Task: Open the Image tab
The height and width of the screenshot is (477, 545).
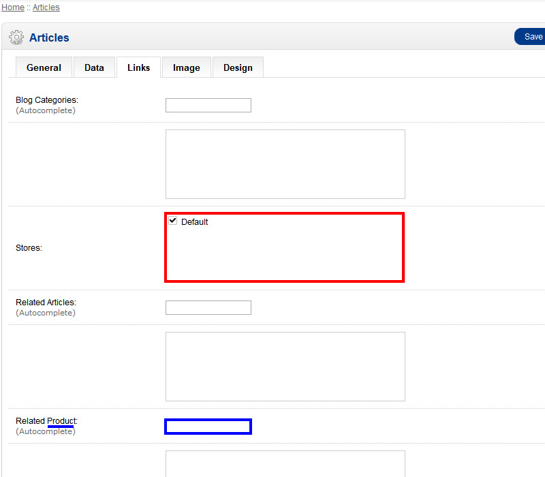Action: (186, 67)
